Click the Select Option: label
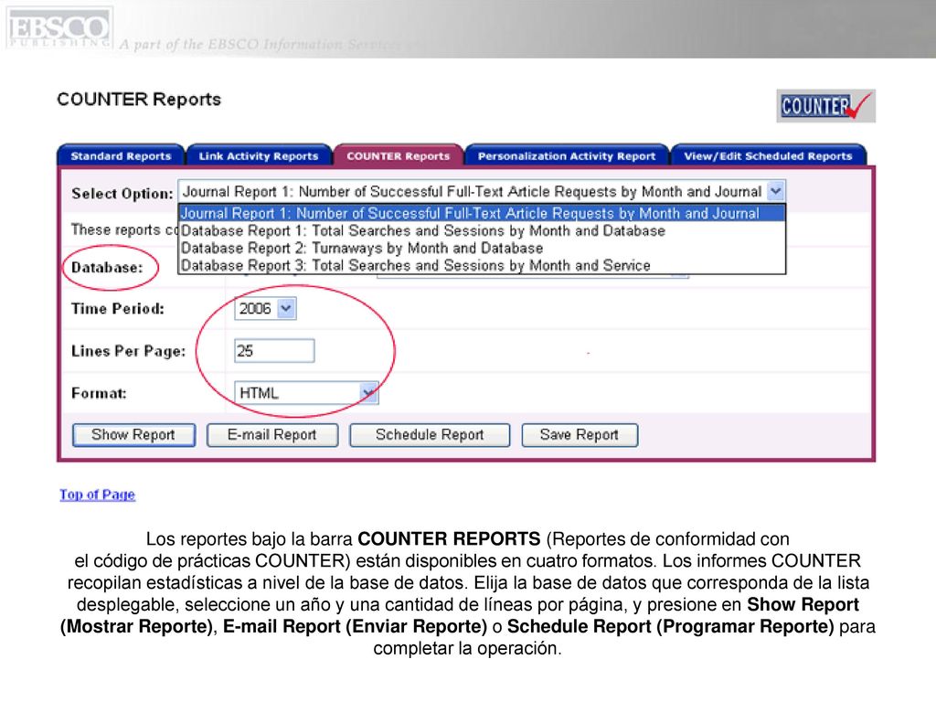Image resolution: width=936 pixels, height=702 pixels. pyautogui.click(x=122, y=194)
